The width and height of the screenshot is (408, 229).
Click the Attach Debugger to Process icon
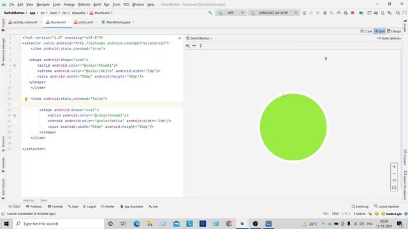coord(346,13)
